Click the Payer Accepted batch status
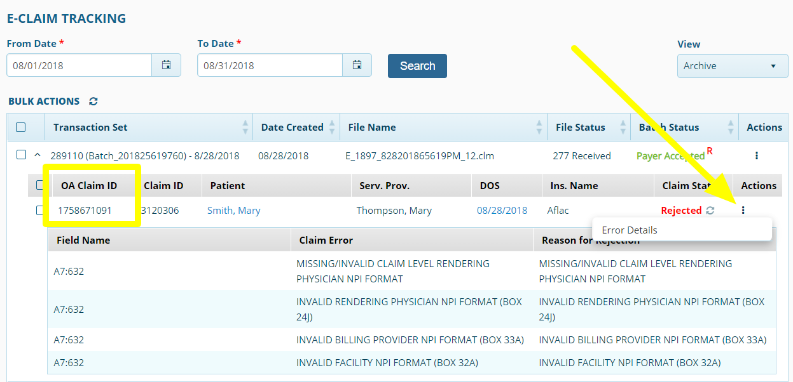This screenshot has height=382, width=793. [x=671, y=156]
